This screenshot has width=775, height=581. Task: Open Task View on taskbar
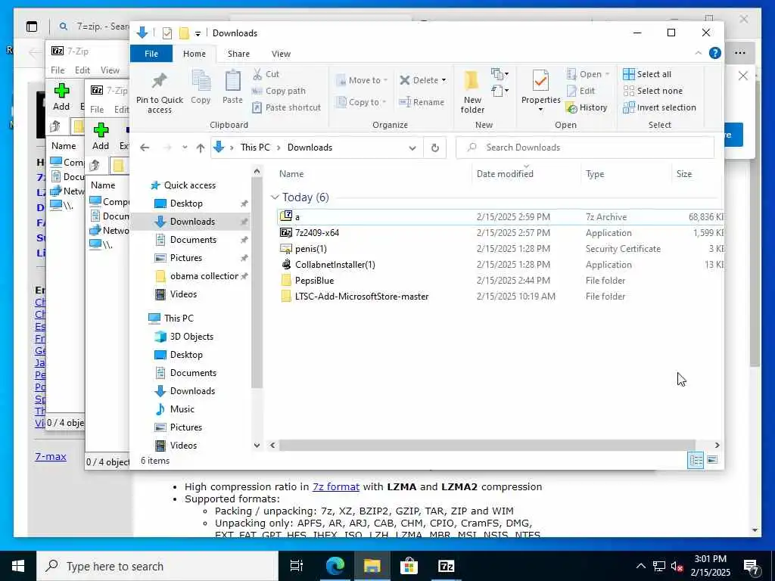(x=297, y=566)
